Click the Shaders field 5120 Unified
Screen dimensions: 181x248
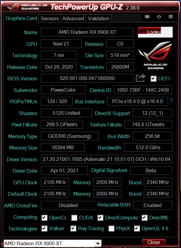66,113
